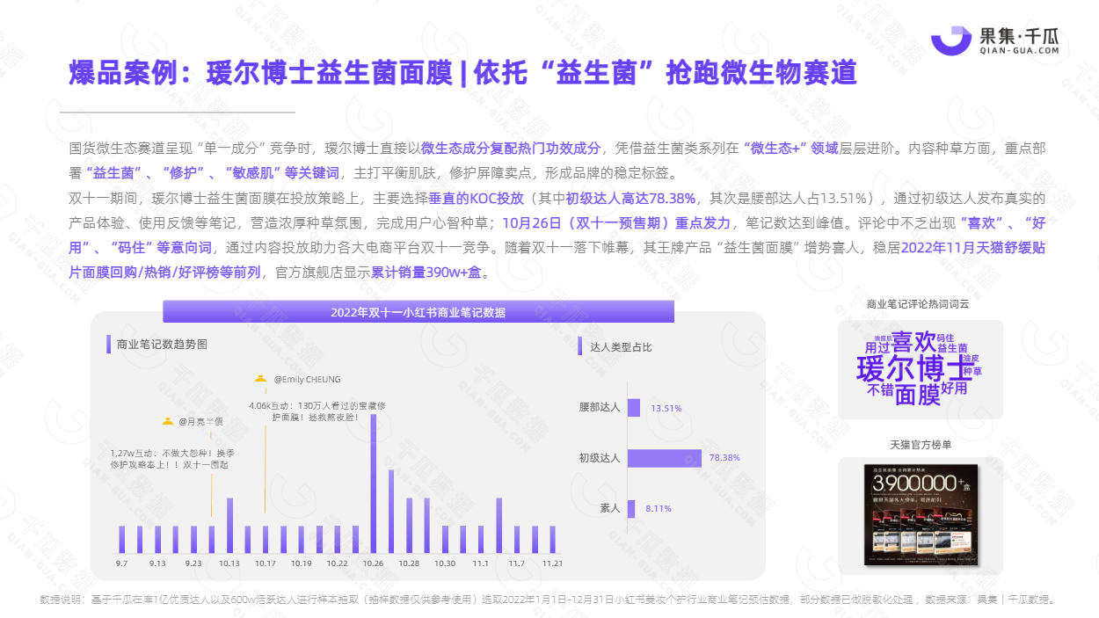
Task: Click the 78.38% value label
Action: click(x=724, y=458)
